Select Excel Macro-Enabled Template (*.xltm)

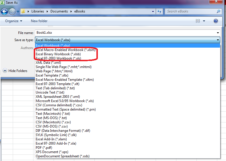tap(128, 80)
